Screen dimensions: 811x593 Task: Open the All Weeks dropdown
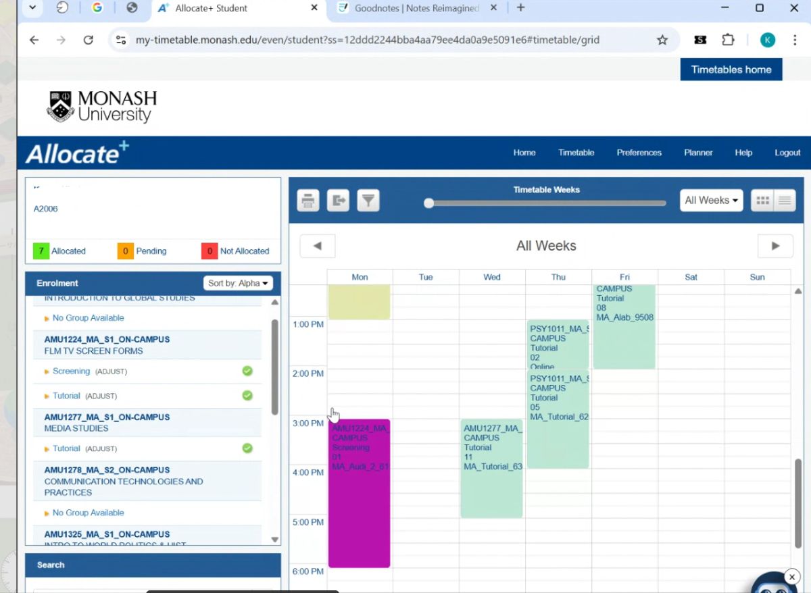point(711,201)
